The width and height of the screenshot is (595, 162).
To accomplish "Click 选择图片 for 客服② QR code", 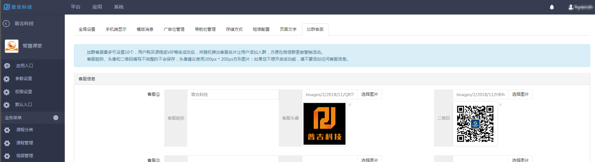I will [x=520, y=159].
